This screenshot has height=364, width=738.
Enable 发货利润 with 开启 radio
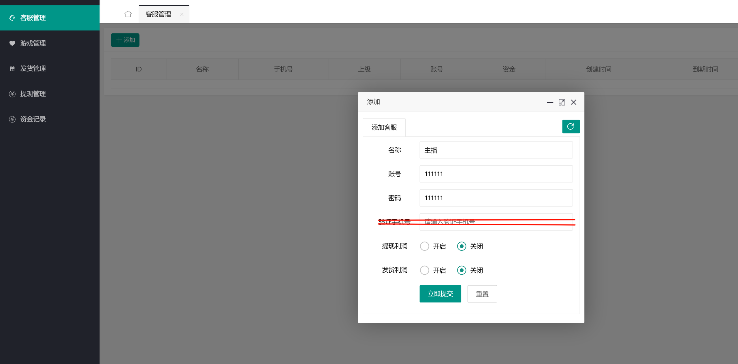tap(424, 270)
